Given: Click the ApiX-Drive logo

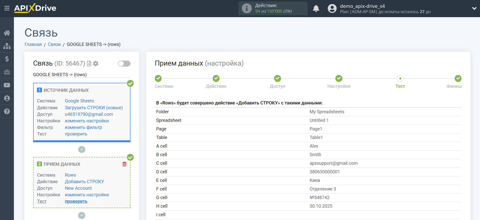Looking at the screenshot, I should (x=35, y=8).
